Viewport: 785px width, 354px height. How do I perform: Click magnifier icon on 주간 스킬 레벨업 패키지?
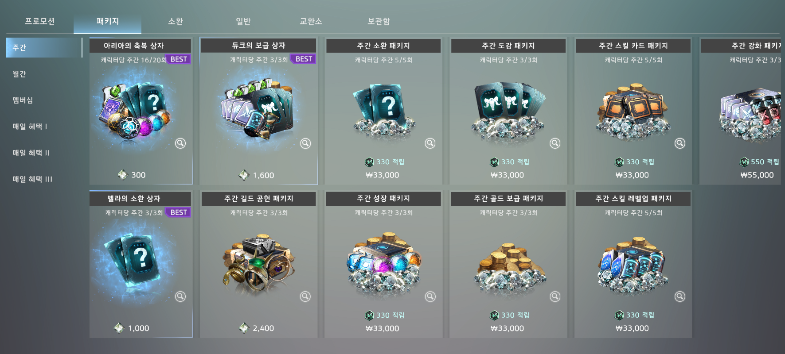point(680,296)
